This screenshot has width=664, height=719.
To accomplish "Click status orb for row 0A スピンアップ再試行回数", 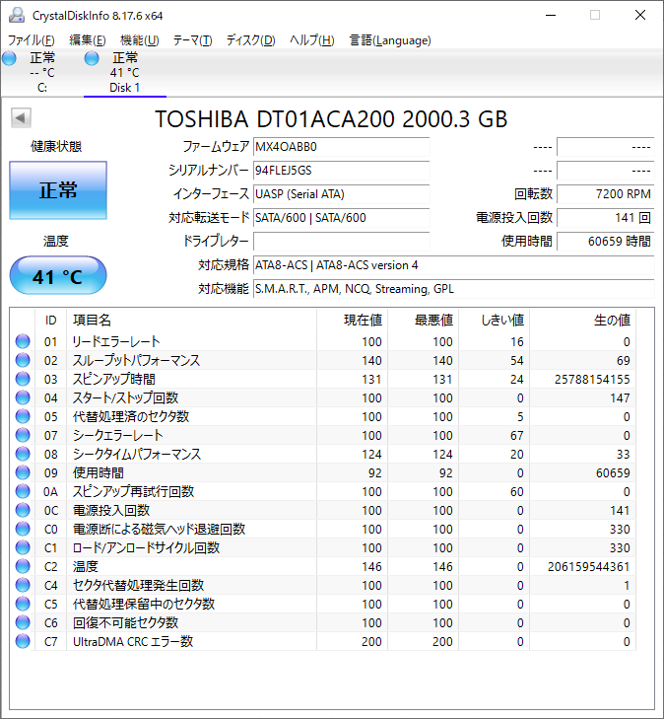I will click(23, 491).
